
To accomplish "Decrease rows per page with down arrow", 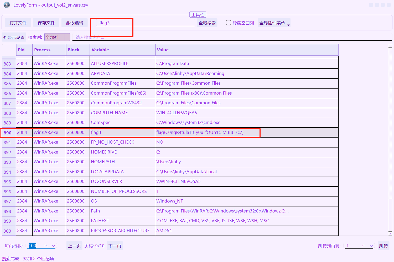I will [54, 246].
